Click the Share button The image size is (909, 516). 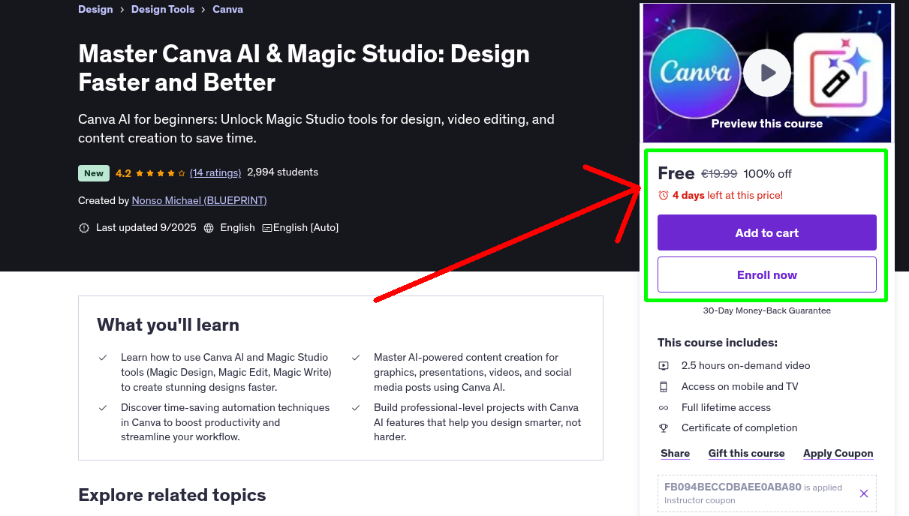(675, 453)
